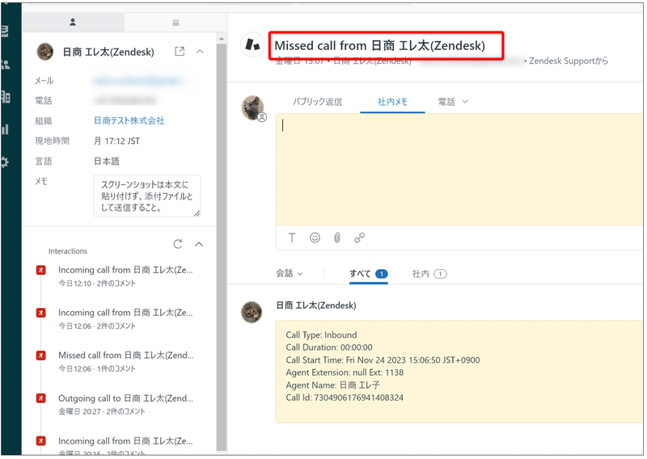
Task: Edit the メモ notes text box
Action: coord(147,196)
